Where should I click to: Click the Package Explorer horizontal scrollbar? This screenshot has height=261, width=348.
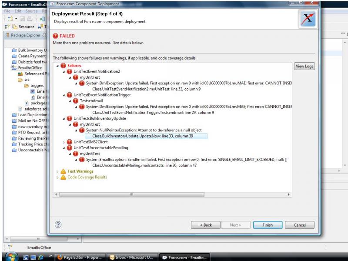[39, 239]
